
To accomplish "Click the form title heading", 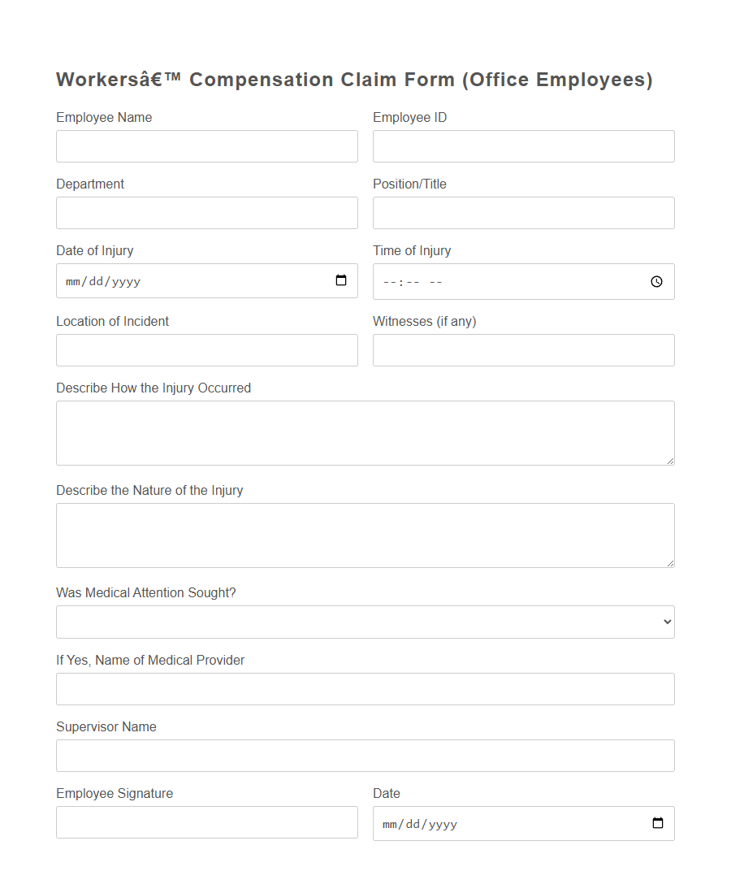I will [354, 79].
